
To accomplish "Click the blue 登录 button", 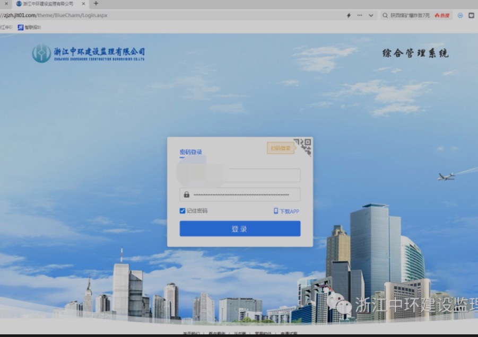I will 240,228.
